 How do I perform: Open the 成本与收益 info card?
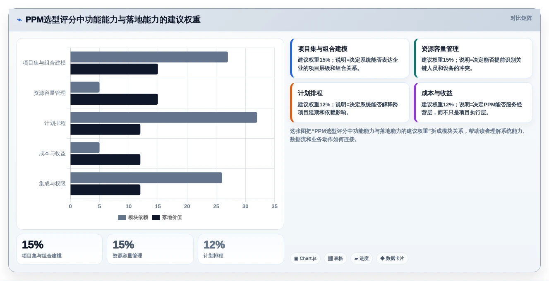point(473,103)
